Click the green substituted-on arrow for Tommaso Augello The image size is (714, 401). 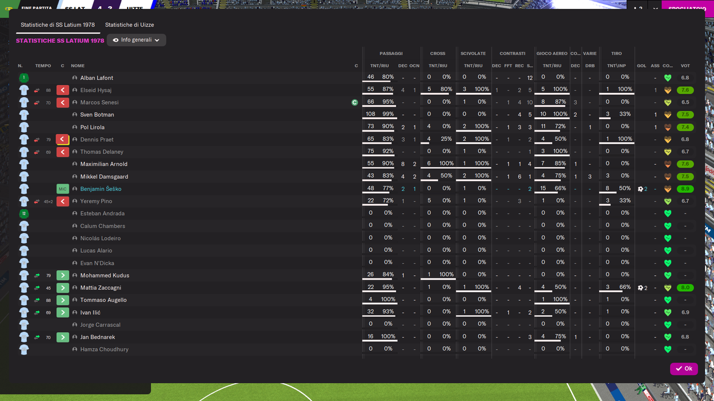(62, 300)
